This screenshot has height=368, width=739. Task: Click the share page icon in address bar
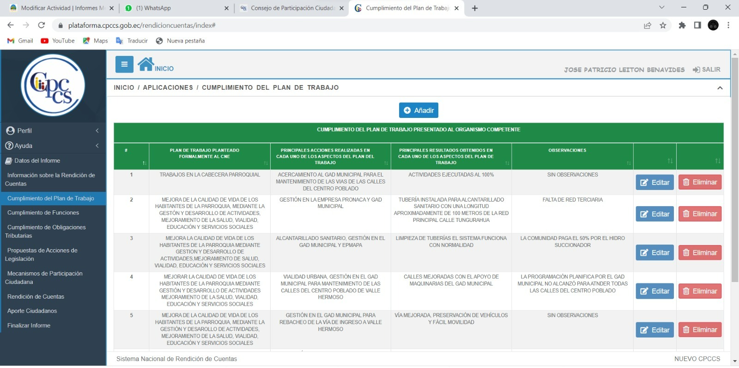pyautogui.click(x=648, y=25)
